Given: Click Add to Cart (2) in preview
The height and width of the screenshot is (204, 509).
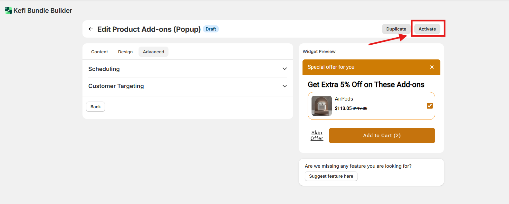Looking at the screenshot, I should point(382,136).
